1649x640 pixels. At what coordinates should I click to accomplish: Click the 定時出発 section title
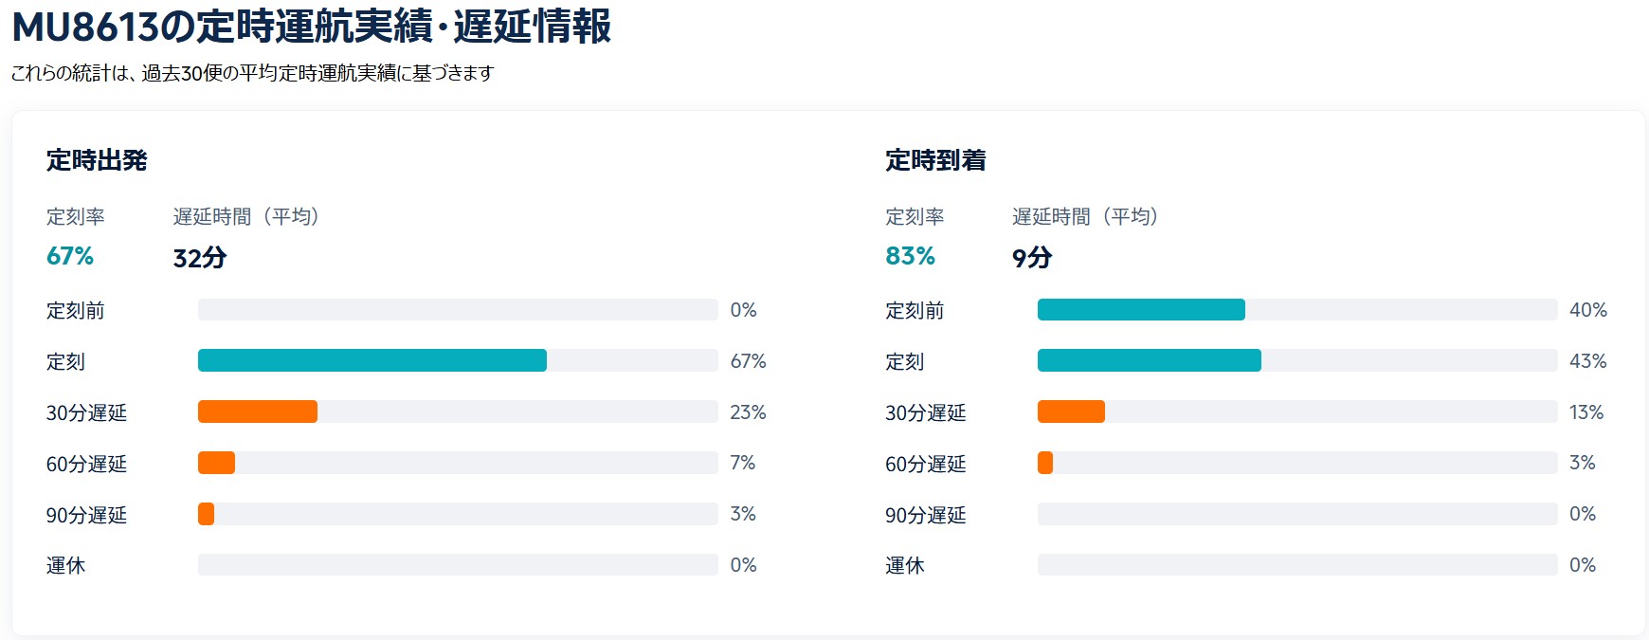coord(97,160)
